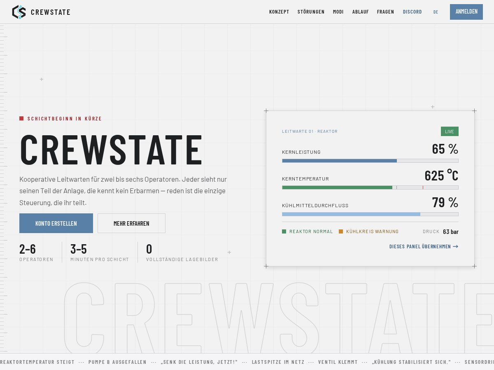Click the arrow icon after Dieses Panel übernehmen

click(455, 247)
